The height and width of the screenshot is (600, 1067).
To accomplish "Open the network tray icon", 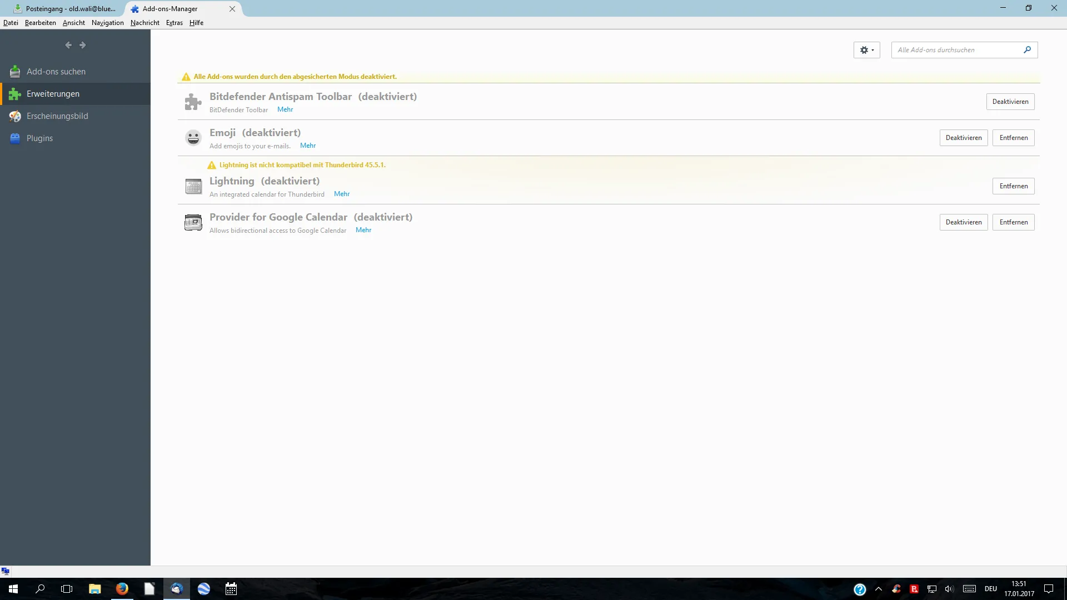I will click(x=932, y=589).
